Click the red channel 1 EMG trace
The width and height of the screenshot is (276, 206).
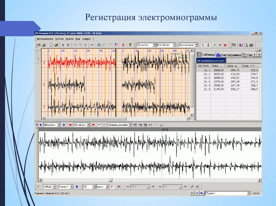pos(82,63)
